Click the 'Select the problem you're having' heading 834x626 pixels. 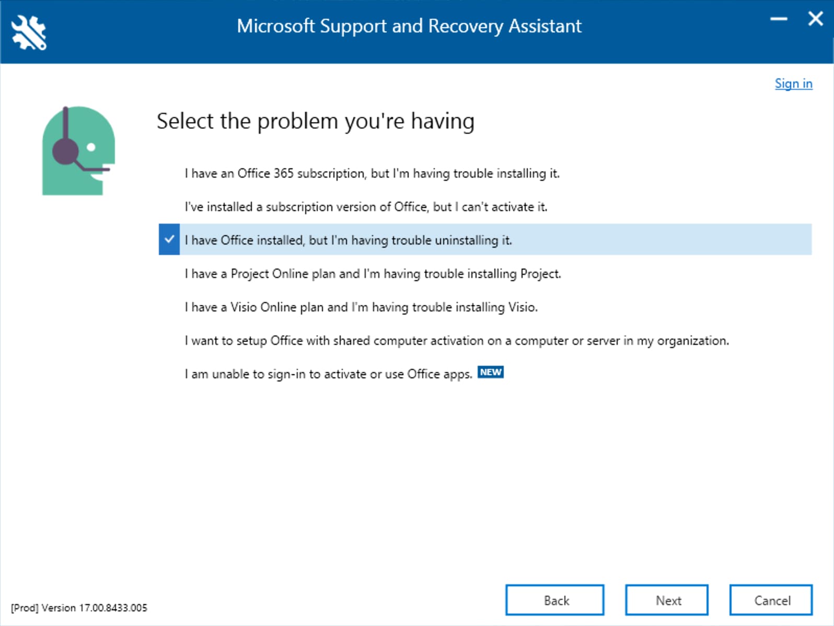pyautogui.click(x=316, y=121)
